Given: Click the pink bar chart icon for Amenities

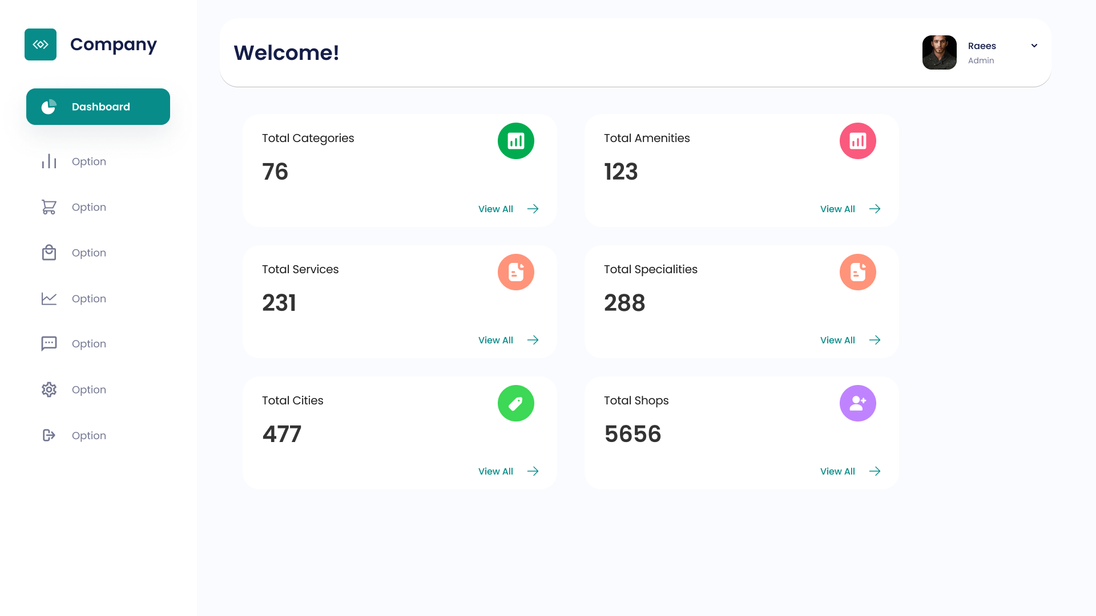Looking at the screenshot, I should point(857,141).
